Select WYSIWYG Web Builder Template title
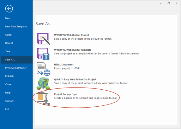 [73, 50]
